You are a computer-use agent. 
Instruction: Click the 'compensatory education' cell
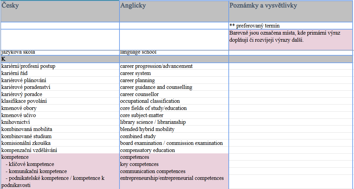point(174,150)
